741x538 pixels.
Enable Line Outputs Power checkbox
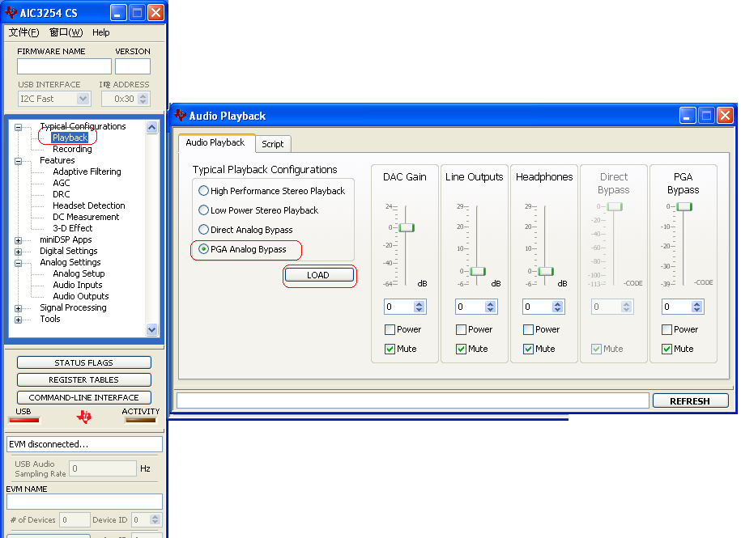click(462, 329)
